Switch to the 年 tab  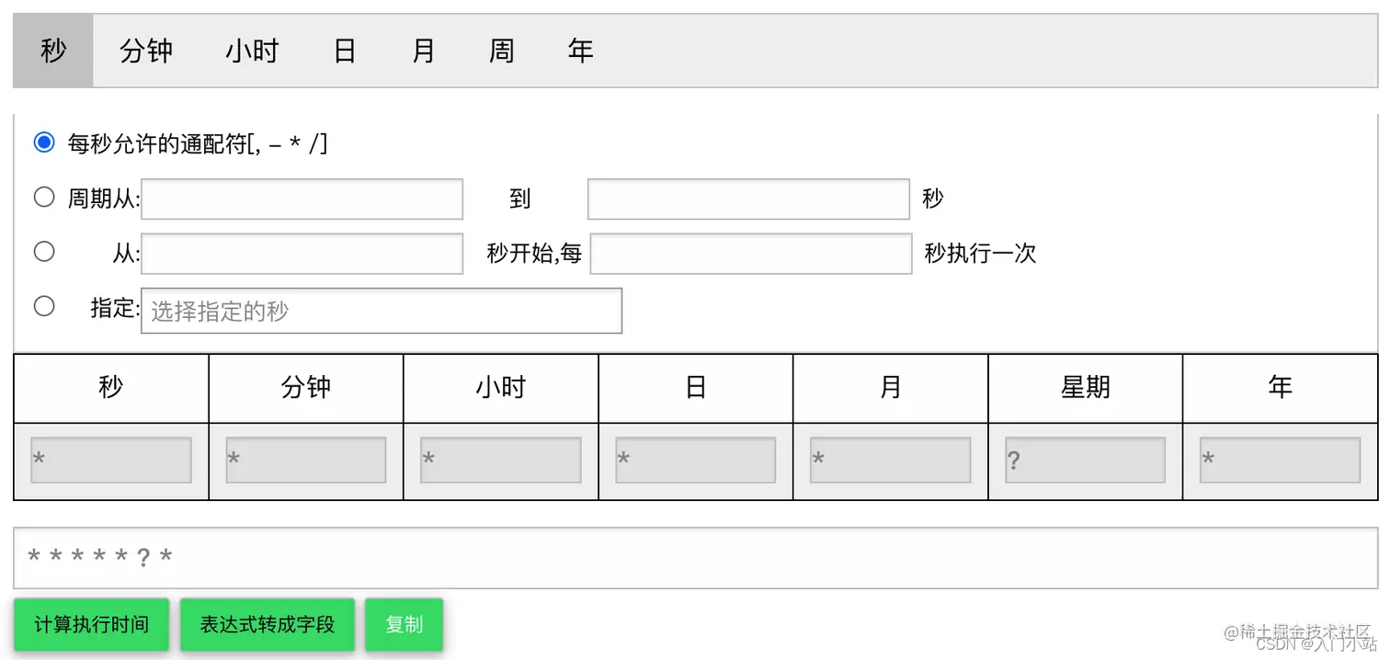[x=580, y=51]
